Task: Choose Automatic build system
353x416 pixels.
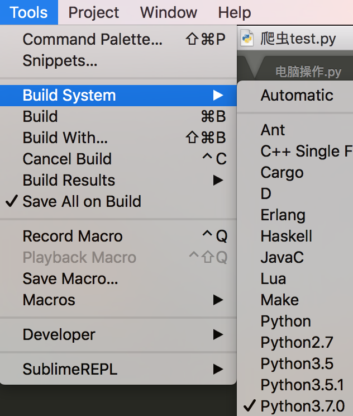Action: tap(297, 95)
